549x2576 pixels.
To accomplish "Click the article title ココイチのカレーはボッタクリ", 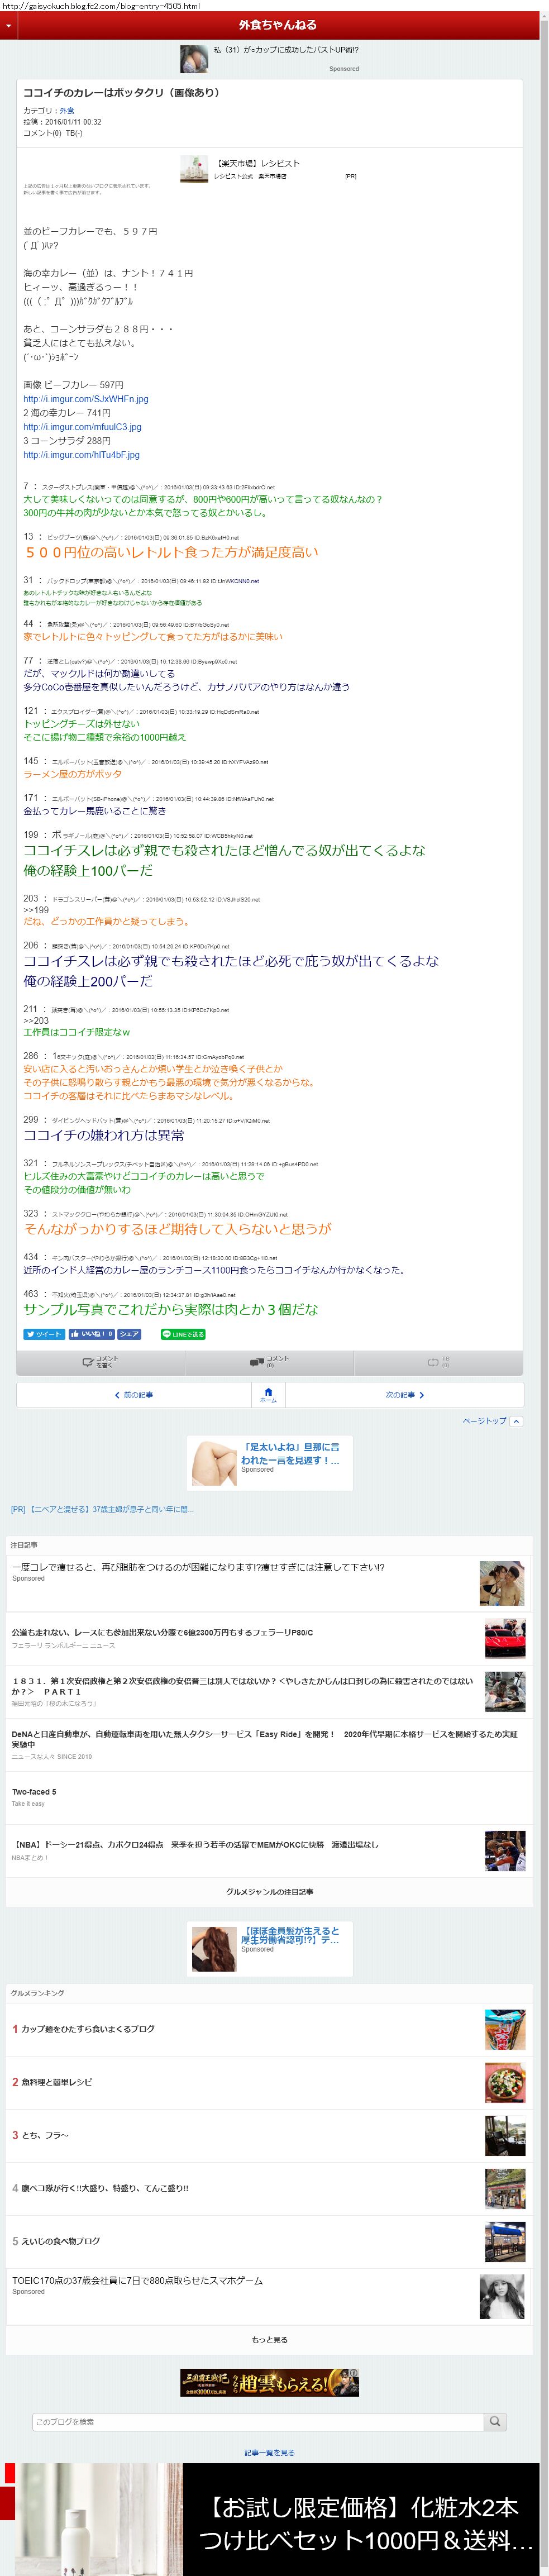I will (x=121, y=92).
